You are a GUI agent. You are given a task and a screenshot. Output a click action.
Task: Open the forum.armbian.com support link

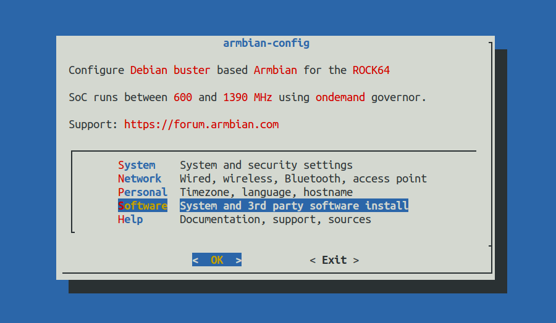tap(201, 125)
